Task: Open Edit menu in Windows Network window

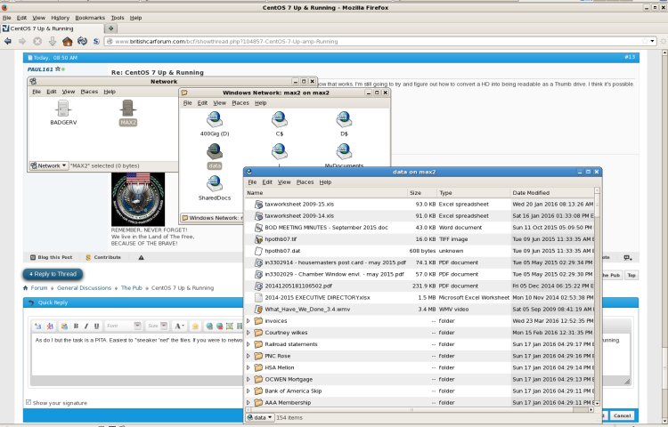Action: coord(202,103)
